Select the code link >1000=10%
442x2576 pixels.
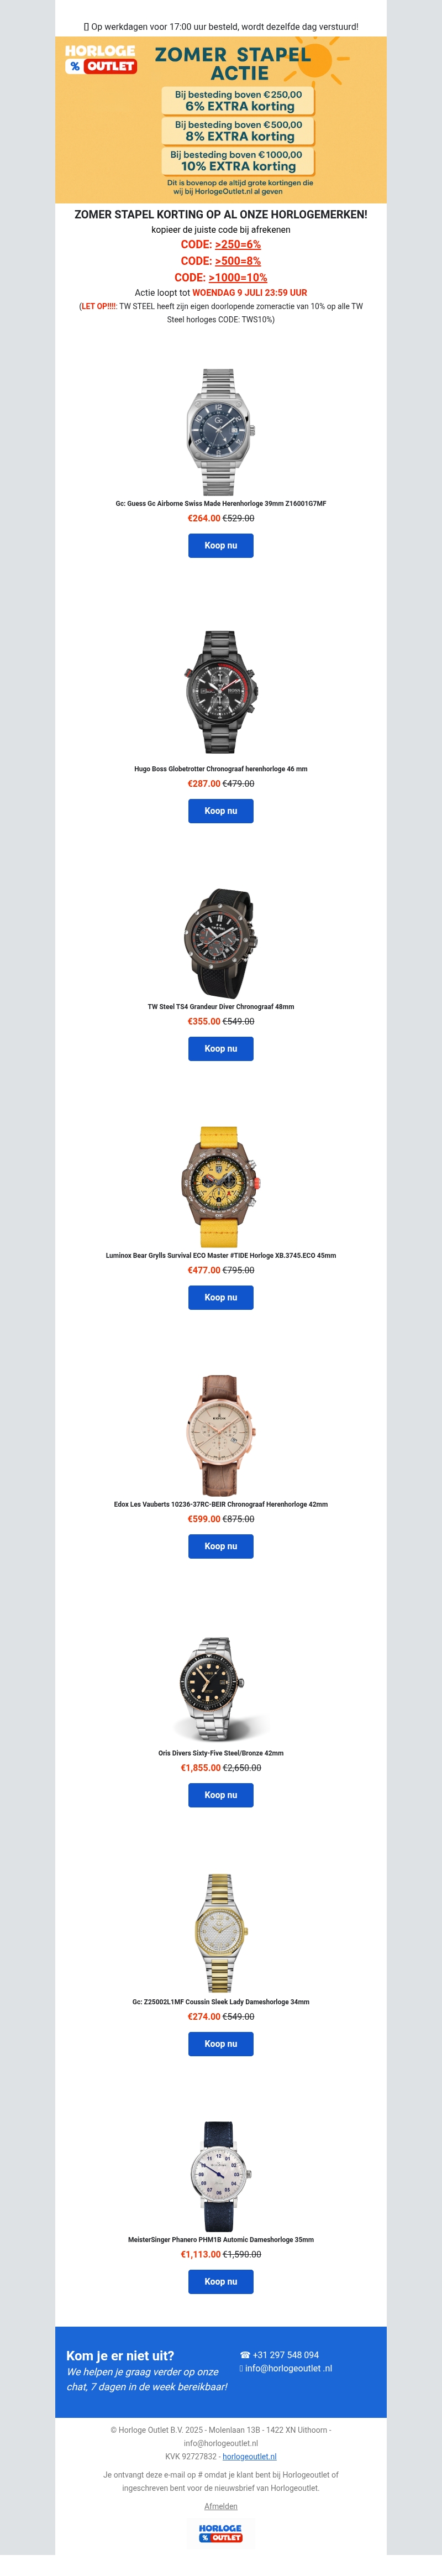tap(238, 278)
